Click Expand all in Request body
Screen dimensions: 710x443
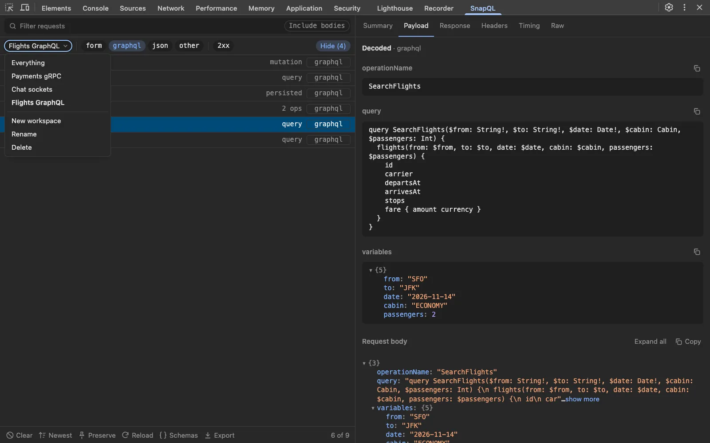650,342
